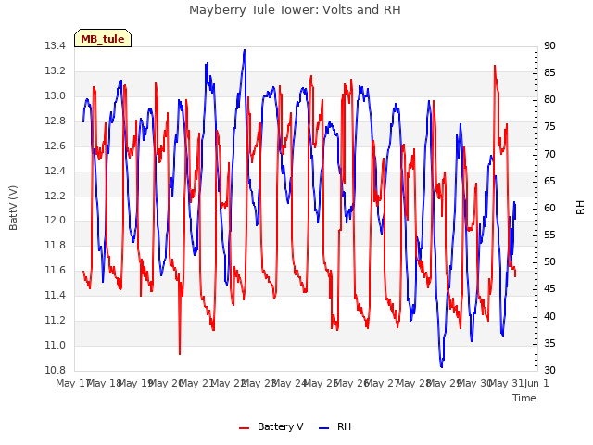
Task: Click the MB_tule label box
Action: coord(103,38)
